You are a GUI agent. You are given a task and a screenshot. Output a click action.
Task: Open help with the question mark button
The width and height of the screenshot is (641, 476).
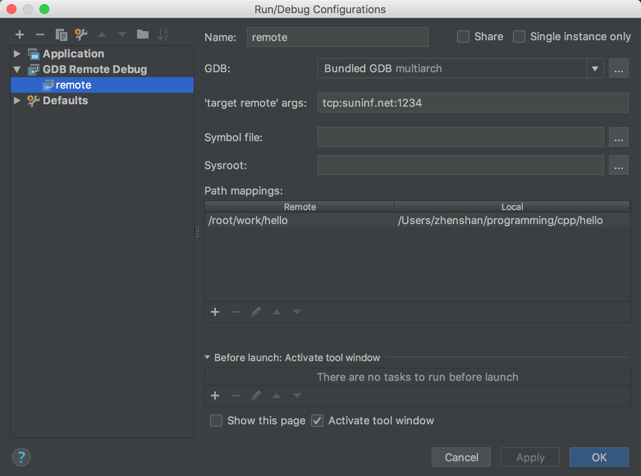pyautogui.click(x=21, y=457)
